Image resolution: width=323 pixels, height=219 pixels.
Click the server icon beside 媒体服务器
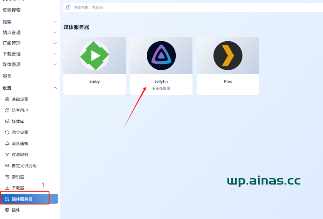[7, 199]
